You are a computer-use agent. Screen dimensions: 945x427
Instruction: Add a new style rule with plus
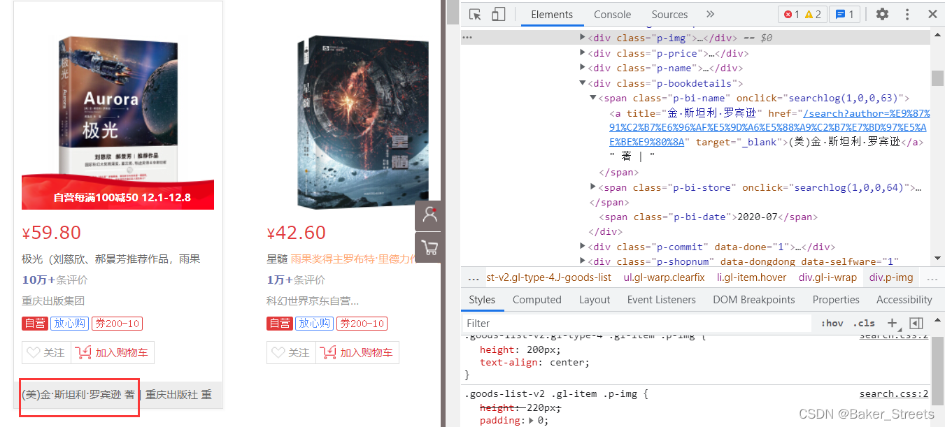pos(892,324)
